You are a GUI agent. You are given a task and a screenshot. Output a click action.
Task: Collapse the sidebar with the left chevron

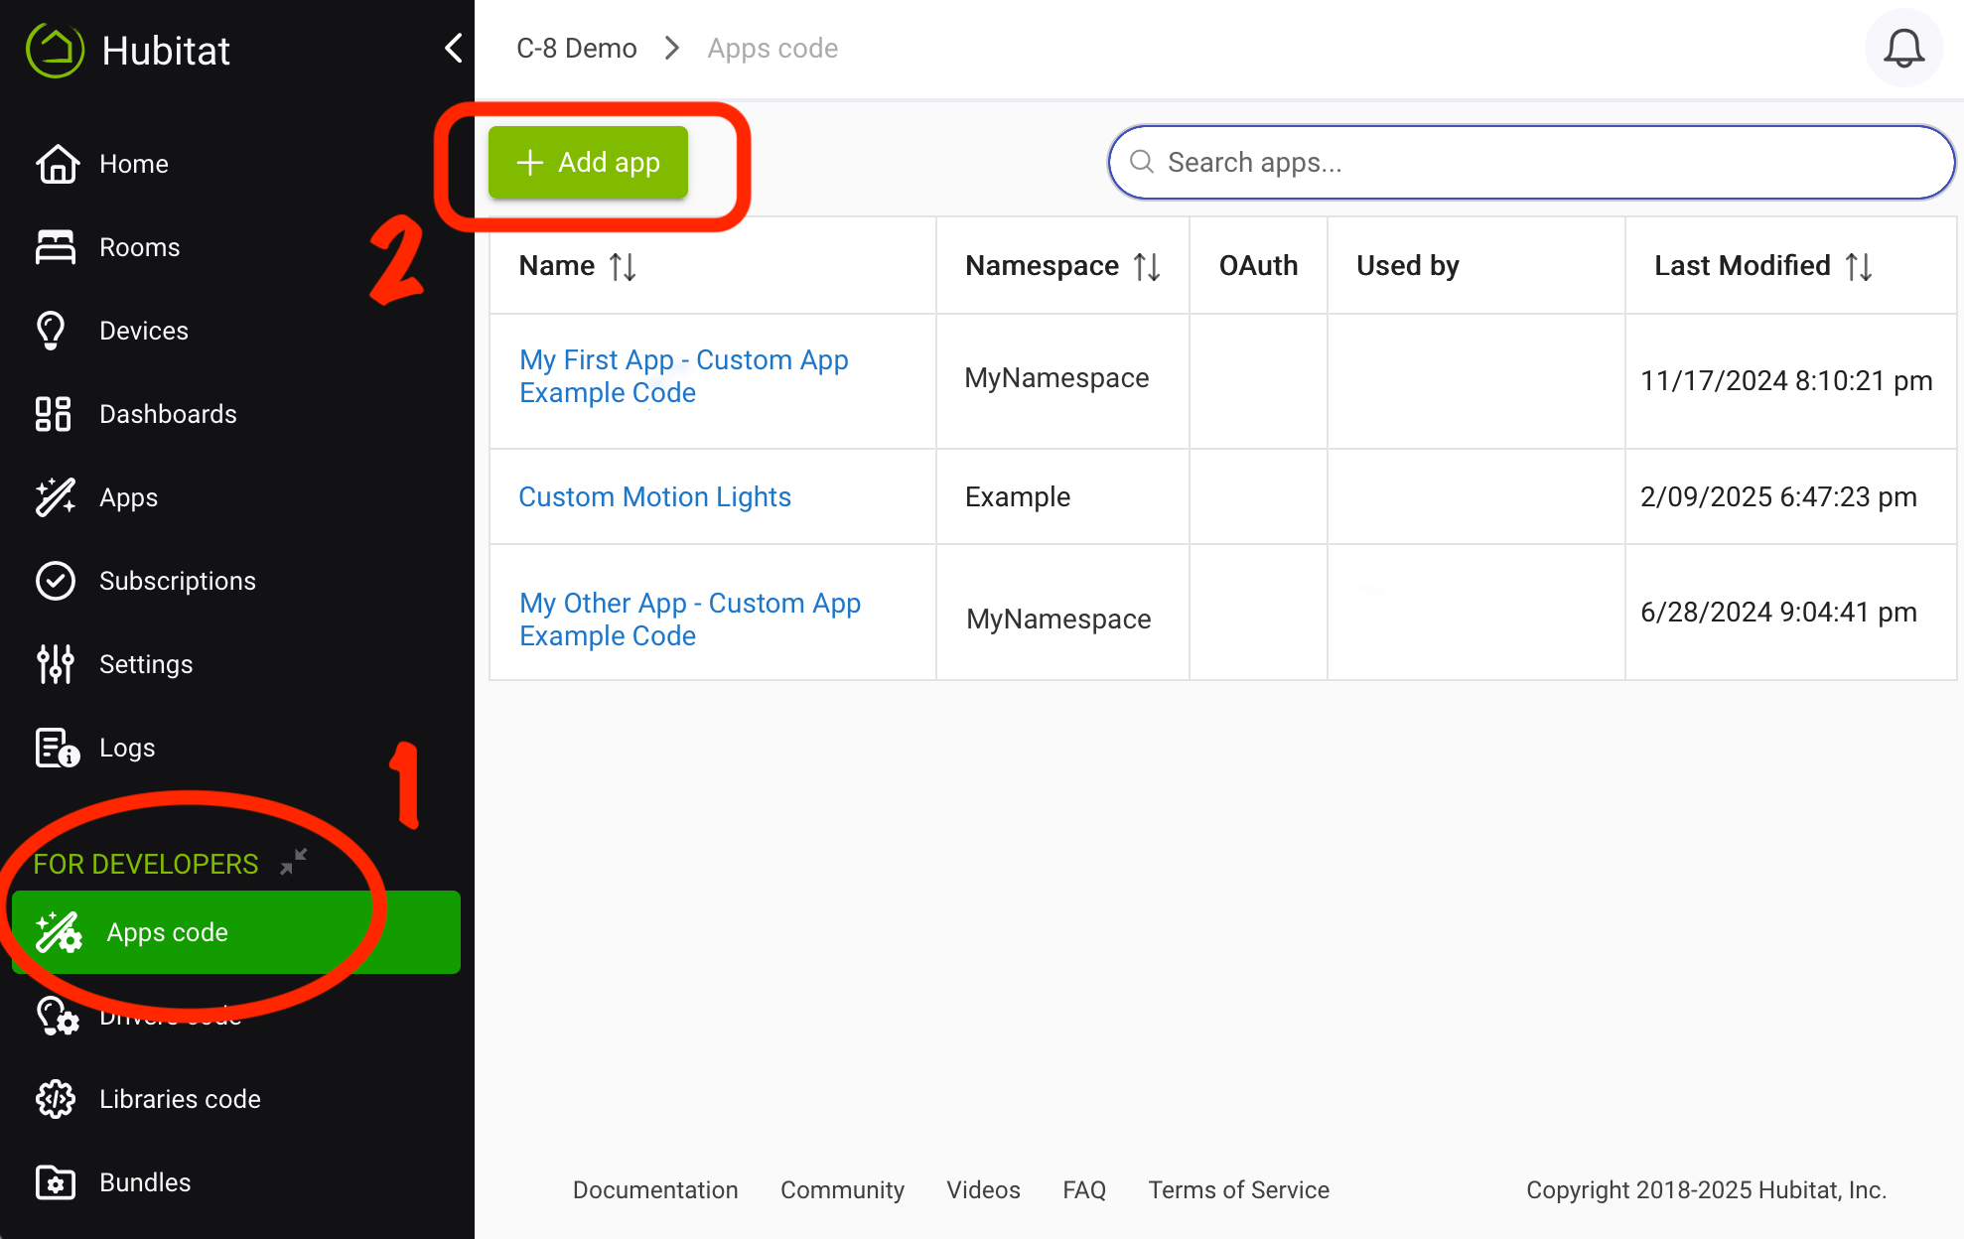tap(454, 48)
